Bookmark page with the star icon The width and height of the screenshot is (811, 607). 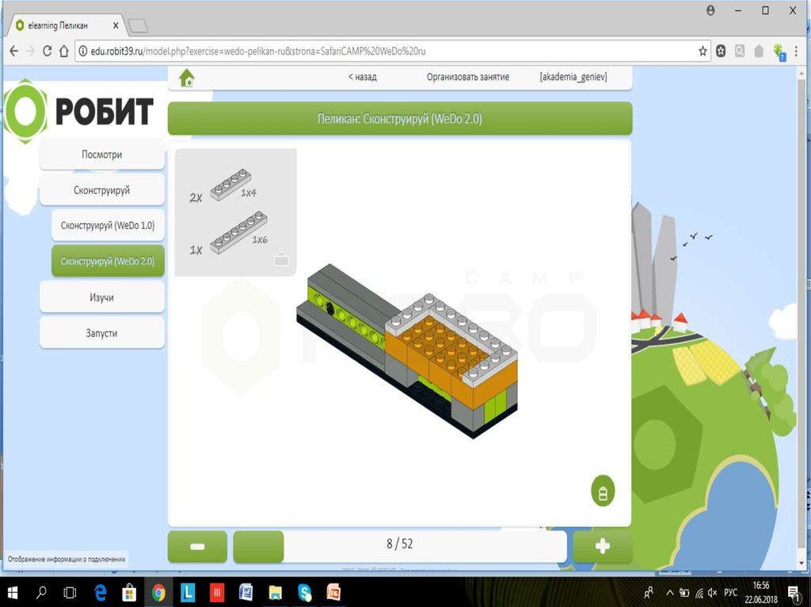click(703, 51)
